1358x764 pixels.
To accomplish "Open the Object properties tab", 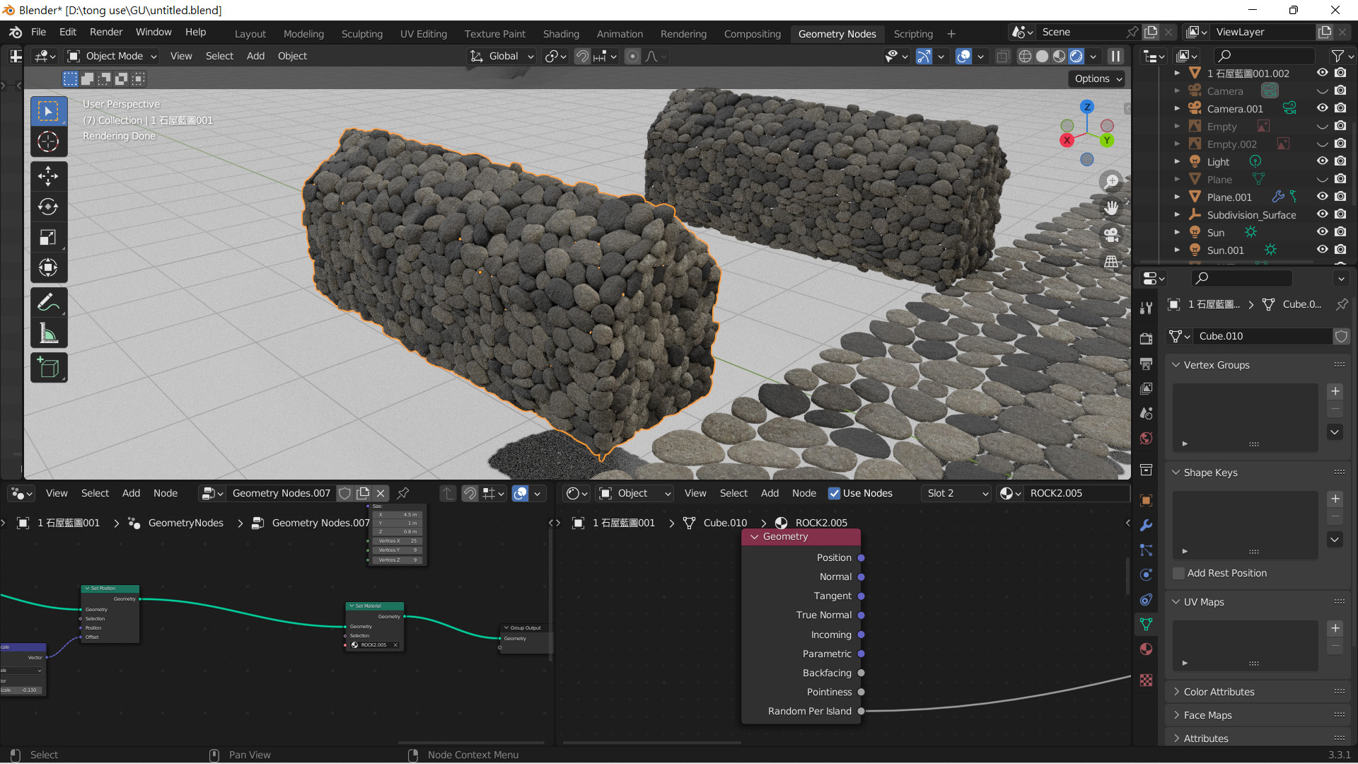I will pos(1147,500).
